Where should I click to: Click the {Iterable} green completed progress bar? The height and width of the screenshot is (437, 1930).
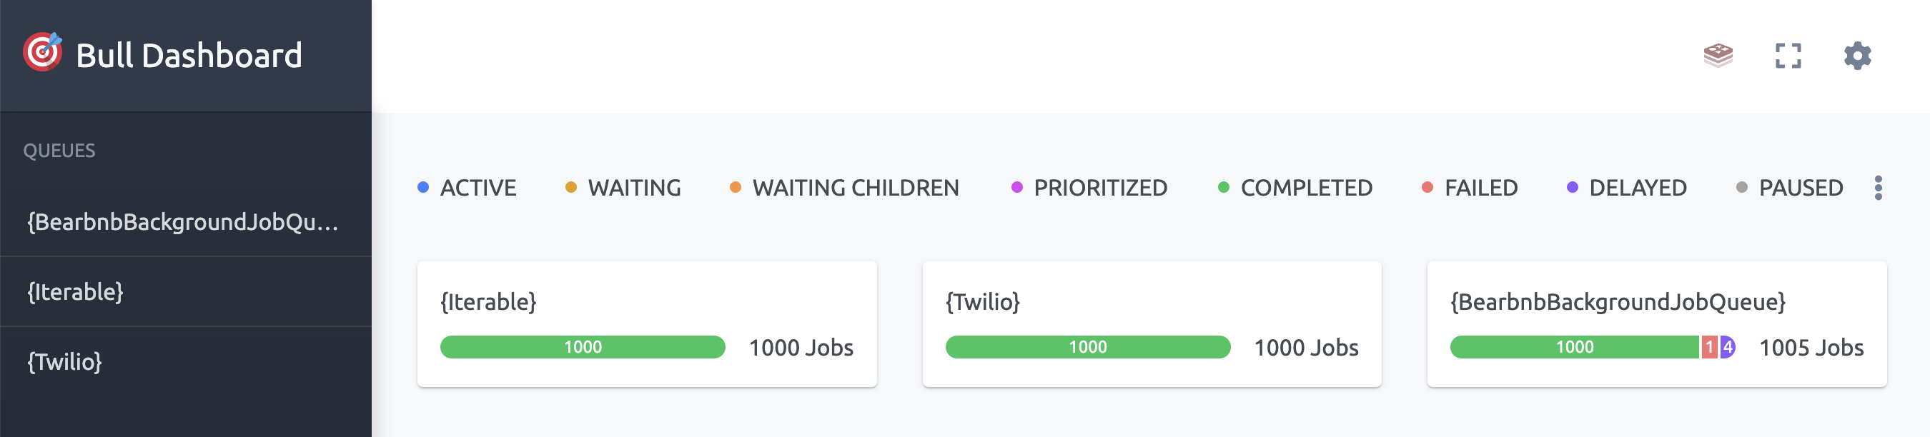click(582, 347)
